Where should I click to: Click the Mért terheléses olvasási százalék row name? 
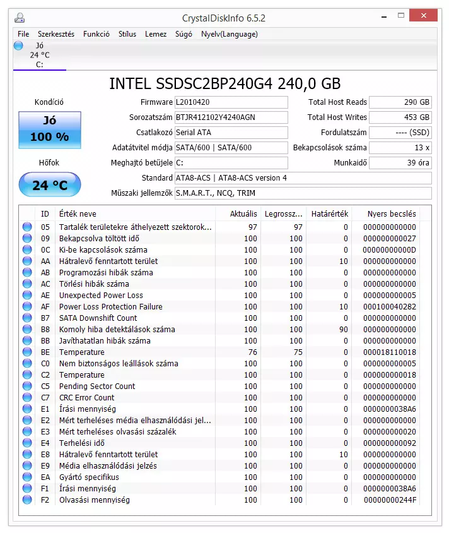coord(117,432)
